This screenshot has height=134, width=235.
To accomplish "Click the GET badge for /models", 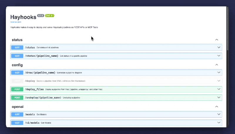I will [x=17, y=115].
